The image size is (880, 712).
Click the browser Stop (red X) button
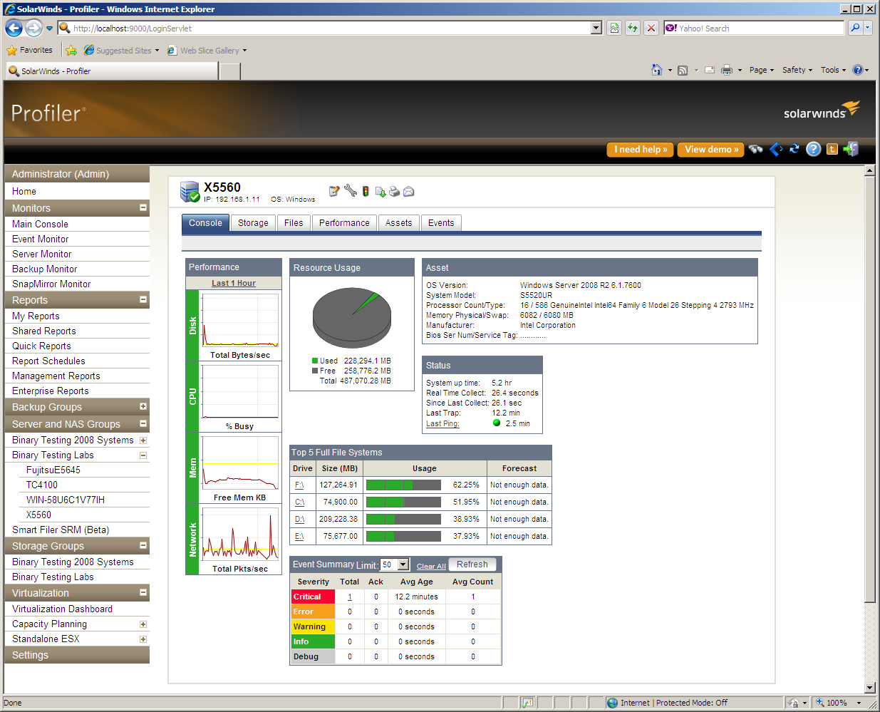tap(651, 28)
